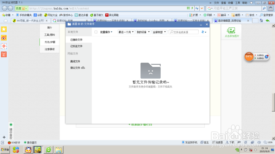Click the cloud icon beside 微云文件
The width and height of the screenshot is (275, 154).
click(x=83, y=68)
